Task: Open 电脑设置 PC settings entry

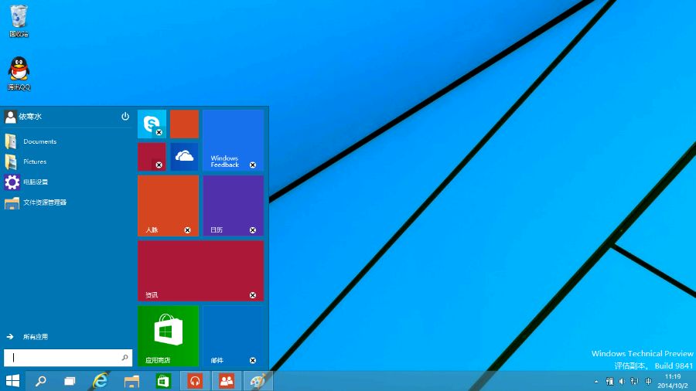Action: [x=67, y=182]
